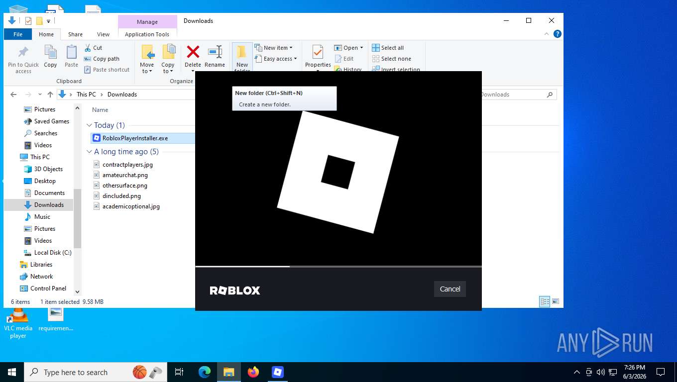Select dincluded.png file

click(x=121, y=196)
